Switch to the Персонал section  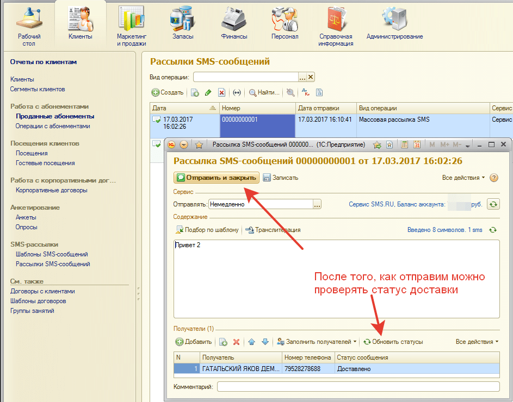[x=285, y=23]
